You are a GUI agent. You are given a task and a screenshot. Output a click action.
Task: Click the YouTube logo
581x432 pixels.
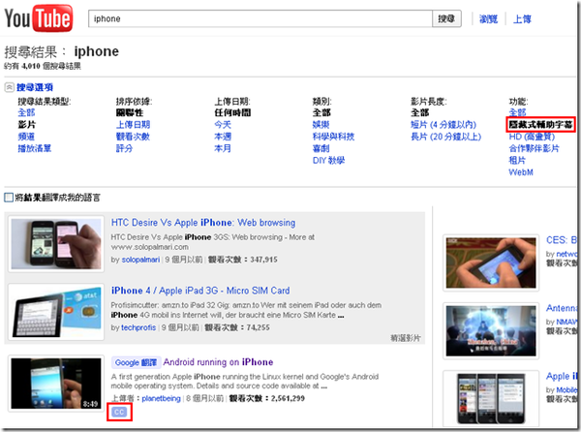point(38,18)
